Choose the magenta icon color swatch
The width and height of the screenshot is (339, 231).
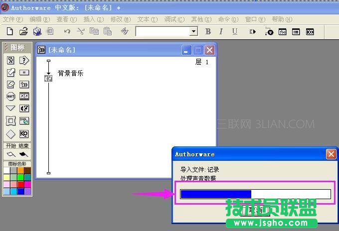coord(28,184)
